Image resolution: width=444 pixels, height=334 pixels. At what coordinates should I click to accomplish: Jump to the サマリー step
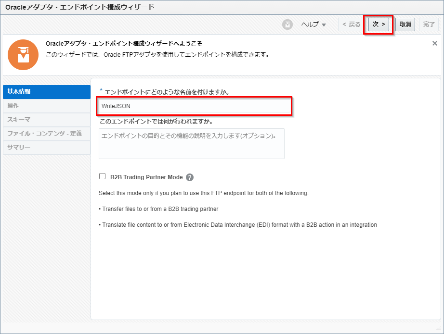(x=46, y=148)
